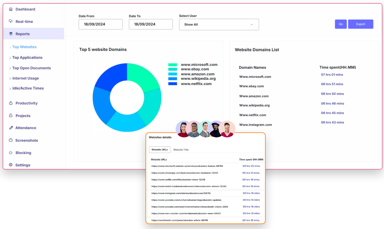Viewport: 384px width, 229px height.
Task: Click the Go button
Action: [x=341, y=24]
